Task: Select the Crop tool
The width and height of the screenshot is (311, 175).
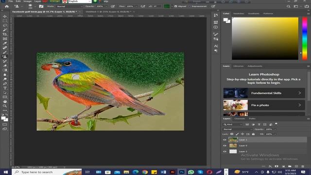Action: [5, 35]
